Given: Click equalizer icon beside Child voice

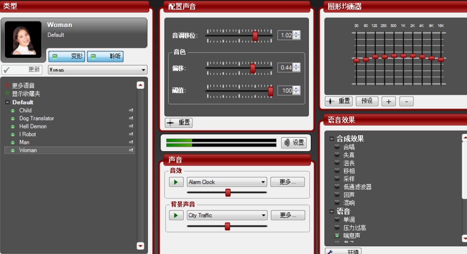Looking at the screenshot, I should [x=131, y=111].
